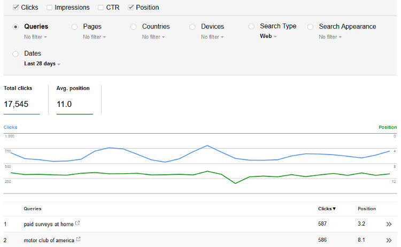Click the green Position chart legend label
Image resolution: width=401 pixels, height=247 pixels.
388,127
